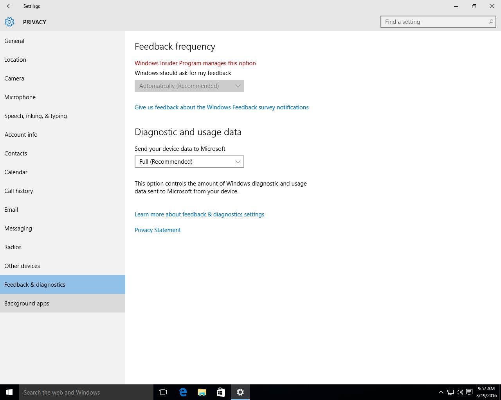
Task: Click the Send your device data label
Action: pyautogui.click(x=180, y=149)
